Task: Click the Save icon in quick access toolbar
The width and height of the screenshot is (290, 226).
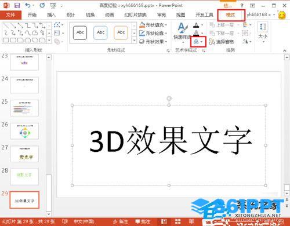Action: (x=17, y=5)
